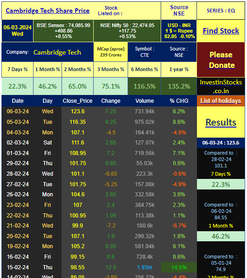Click the Change column header

tap(111, 101)
